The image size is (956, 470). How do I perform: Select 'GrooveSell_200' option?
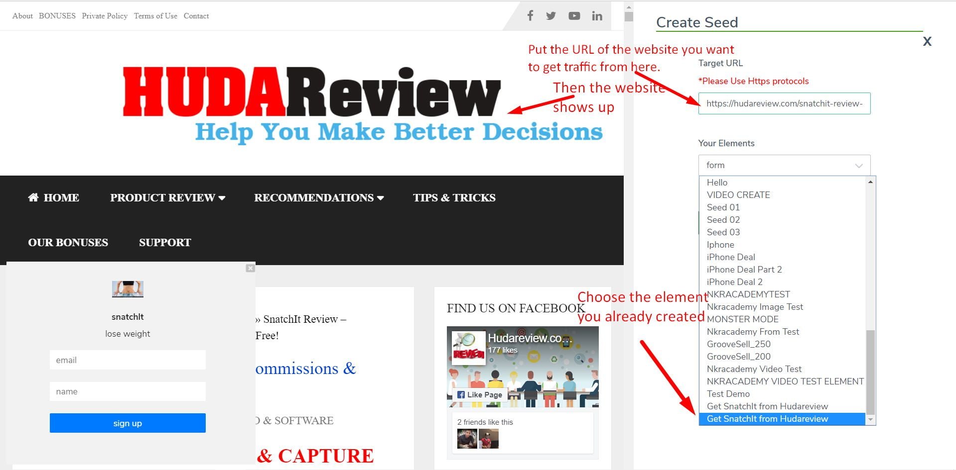(x=782, y=357)
